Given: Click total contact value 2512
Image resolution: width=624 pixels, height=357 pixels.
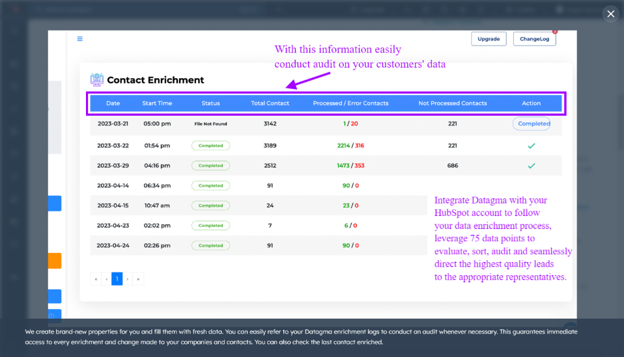Looking at the screenshot, I should click(x=270, y=166).
